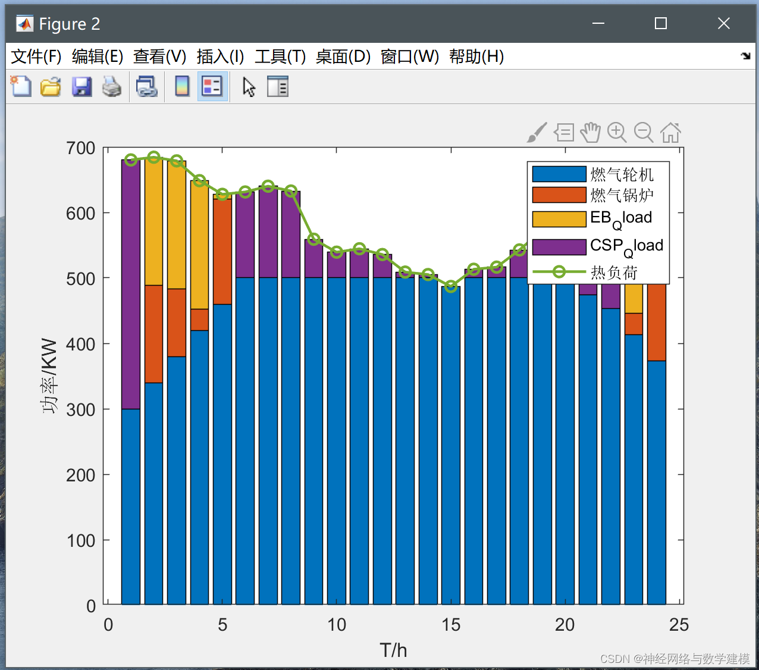
Task: Click the dock figure arrow at menu bar right
Action: (x=745, y=56)
